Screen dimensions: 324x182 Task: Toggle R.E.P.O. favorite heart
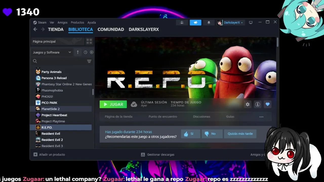point(268,104)
